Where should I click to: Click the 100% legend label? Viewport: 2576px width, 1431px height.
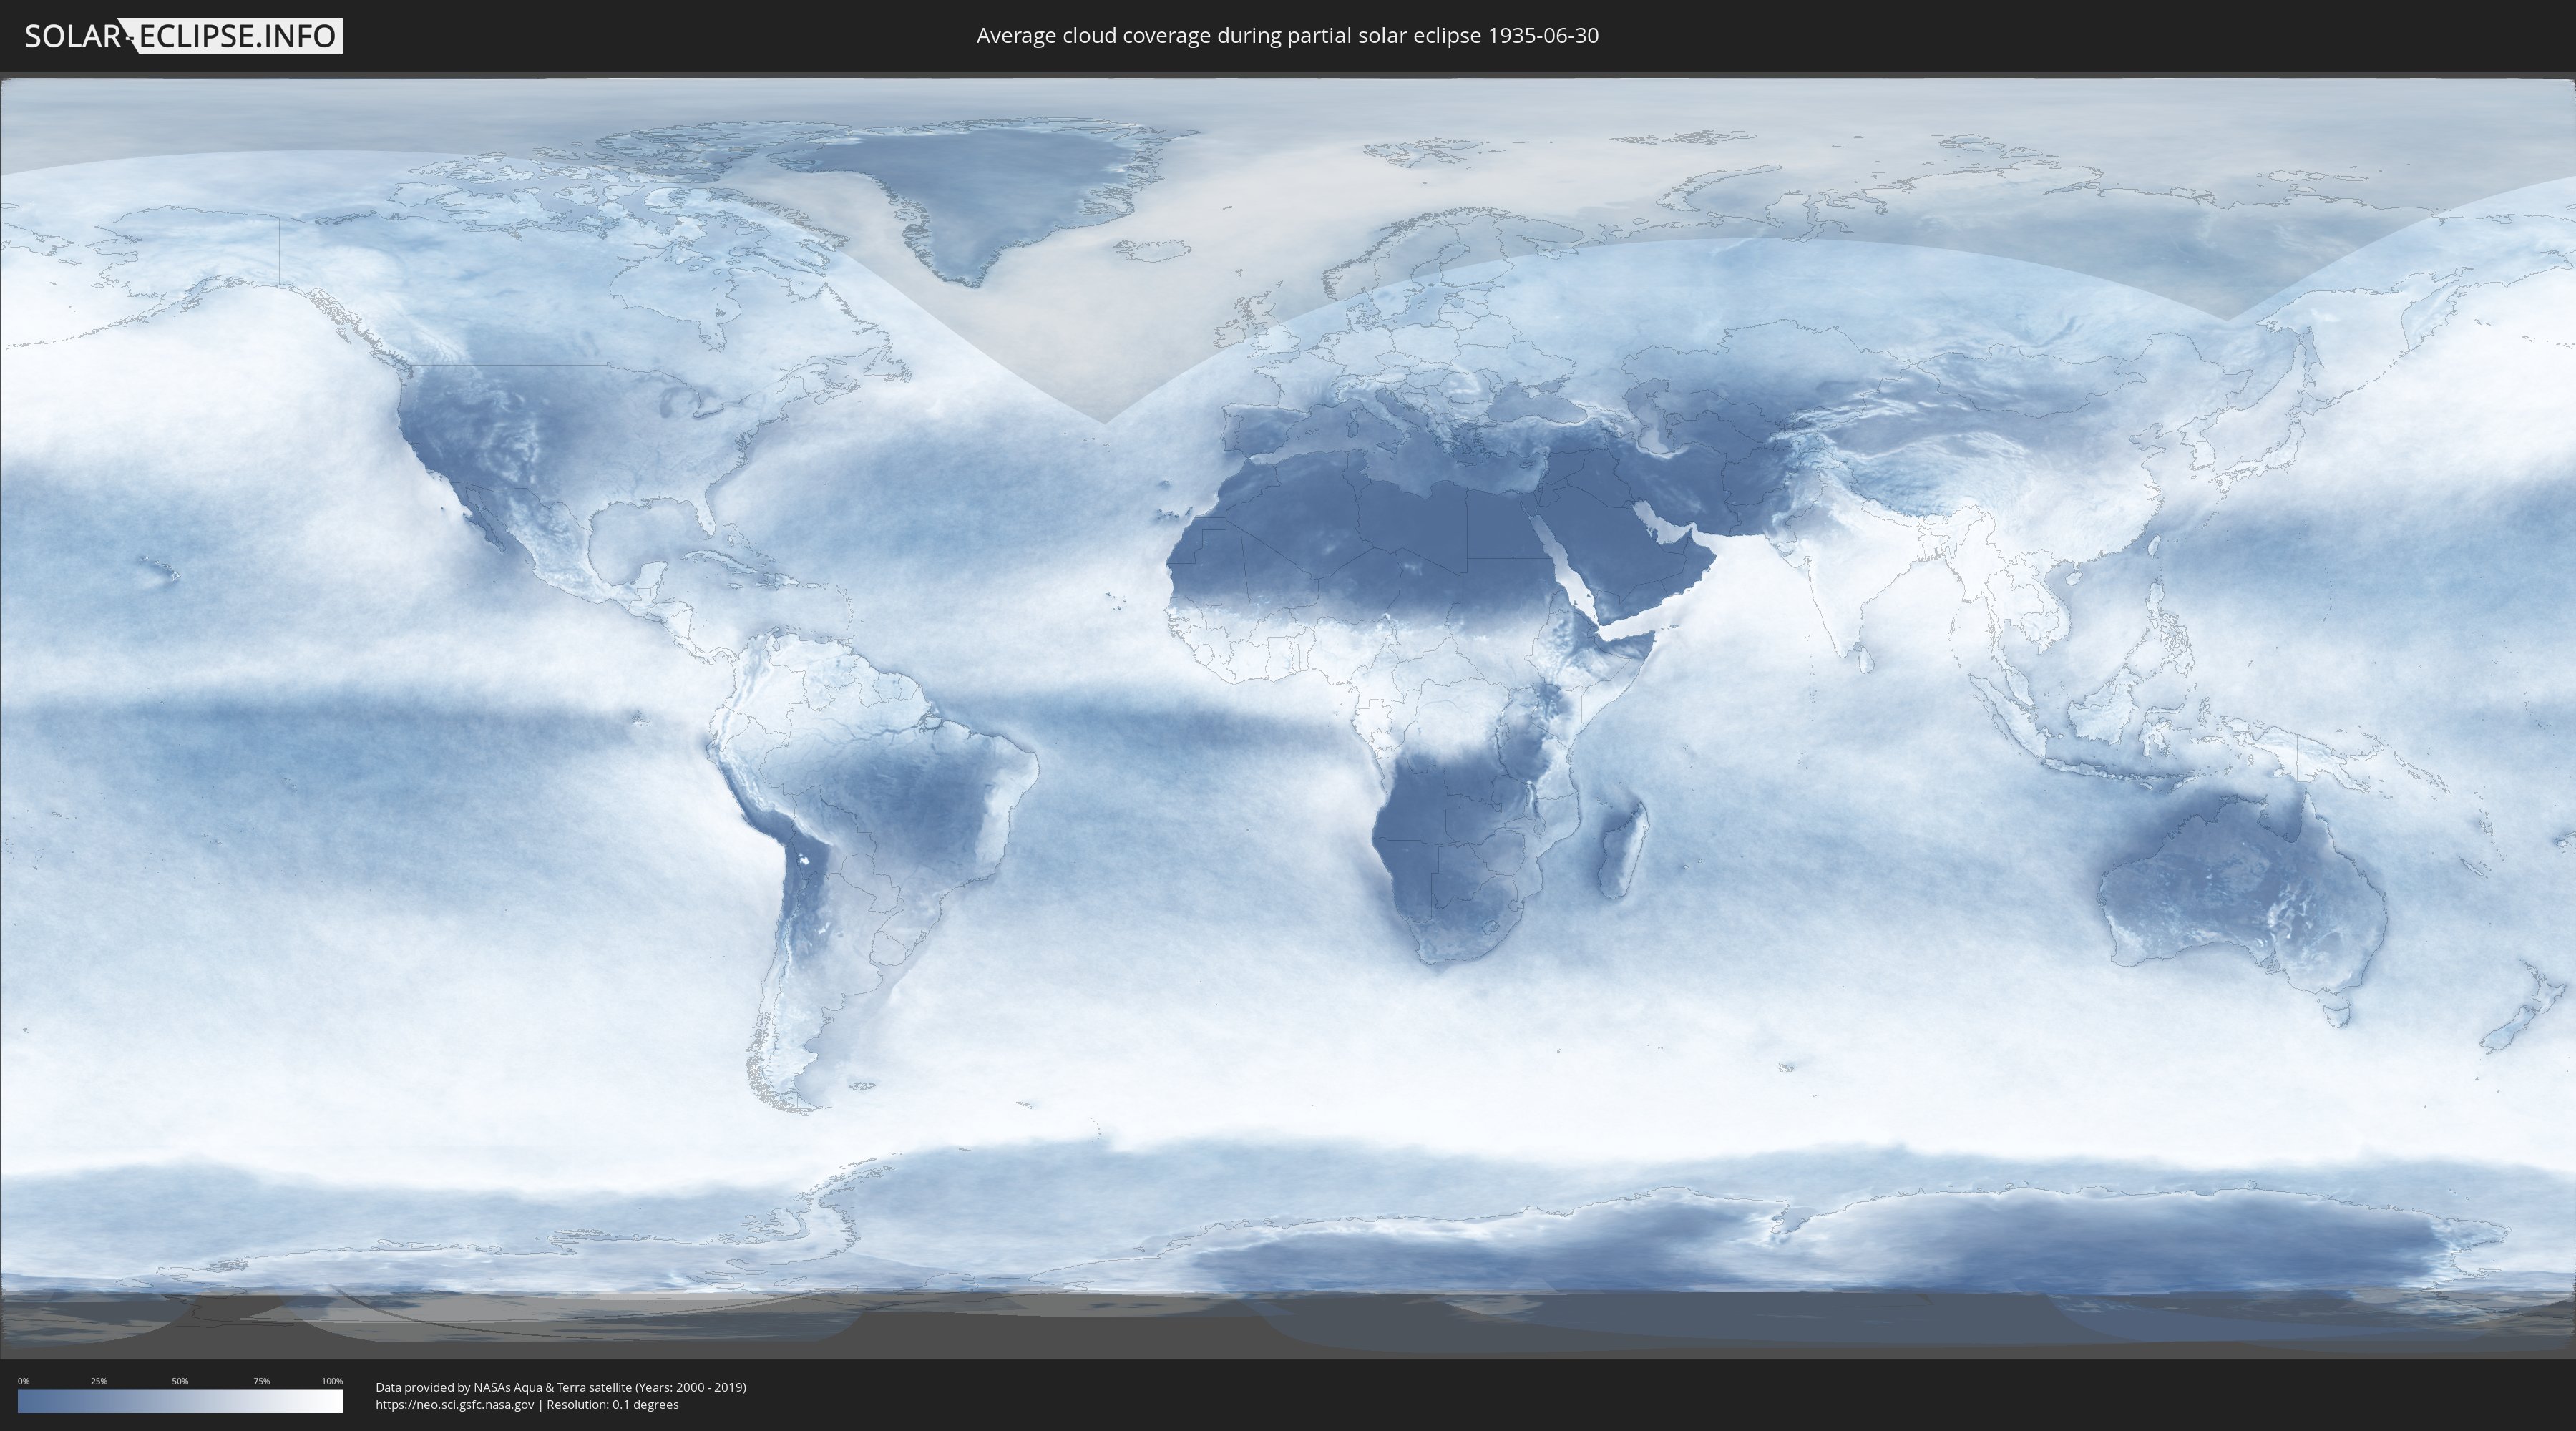[332, 1381]
